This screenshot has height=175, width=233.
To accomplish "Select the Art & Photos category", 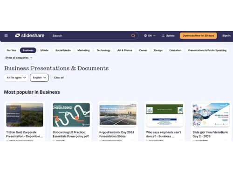I will point(125,50).
